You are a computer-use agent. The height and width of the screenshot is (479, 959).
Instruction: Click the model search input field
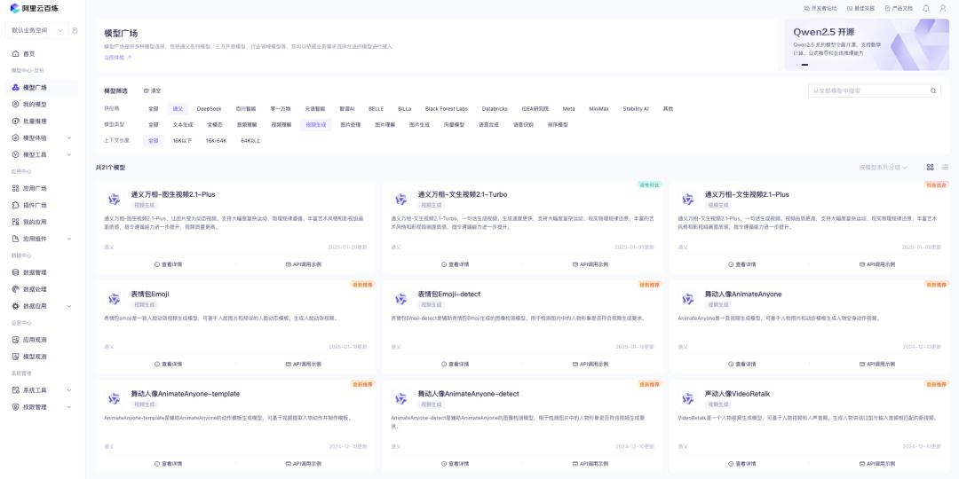click(875, 91)
